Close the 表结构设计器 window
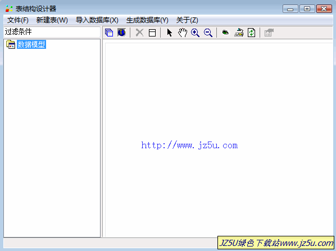 pyautogui.click(x=324, y=9)
